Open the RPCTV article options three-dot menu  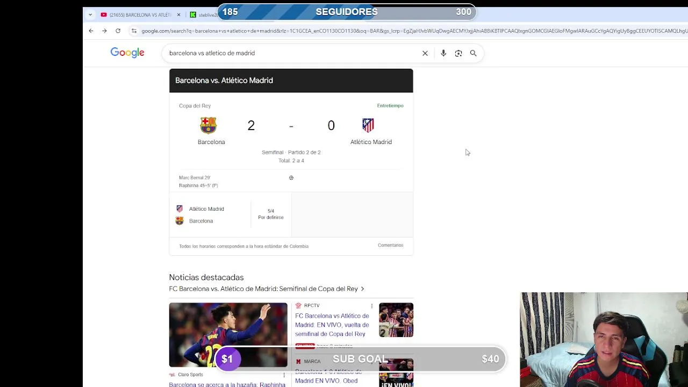[371, 306]
